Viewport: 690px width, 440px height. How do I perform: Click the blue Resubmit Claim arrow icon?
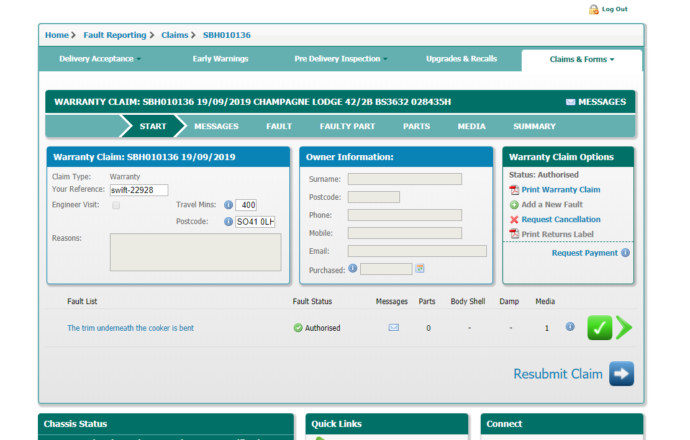621,374
